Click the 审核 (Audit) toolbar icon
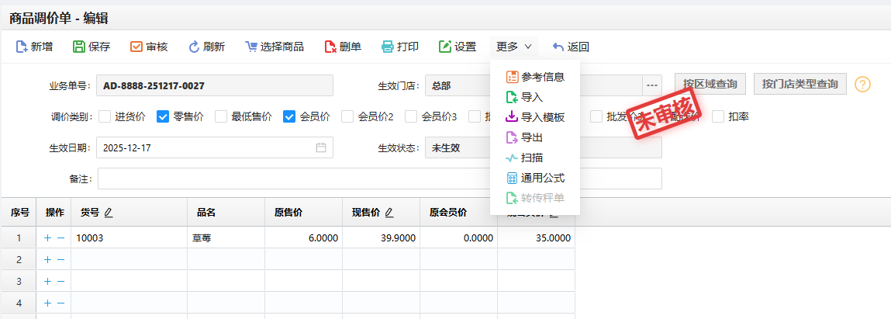The height and width of the screenshot is (319, 891). coord(136,47)
